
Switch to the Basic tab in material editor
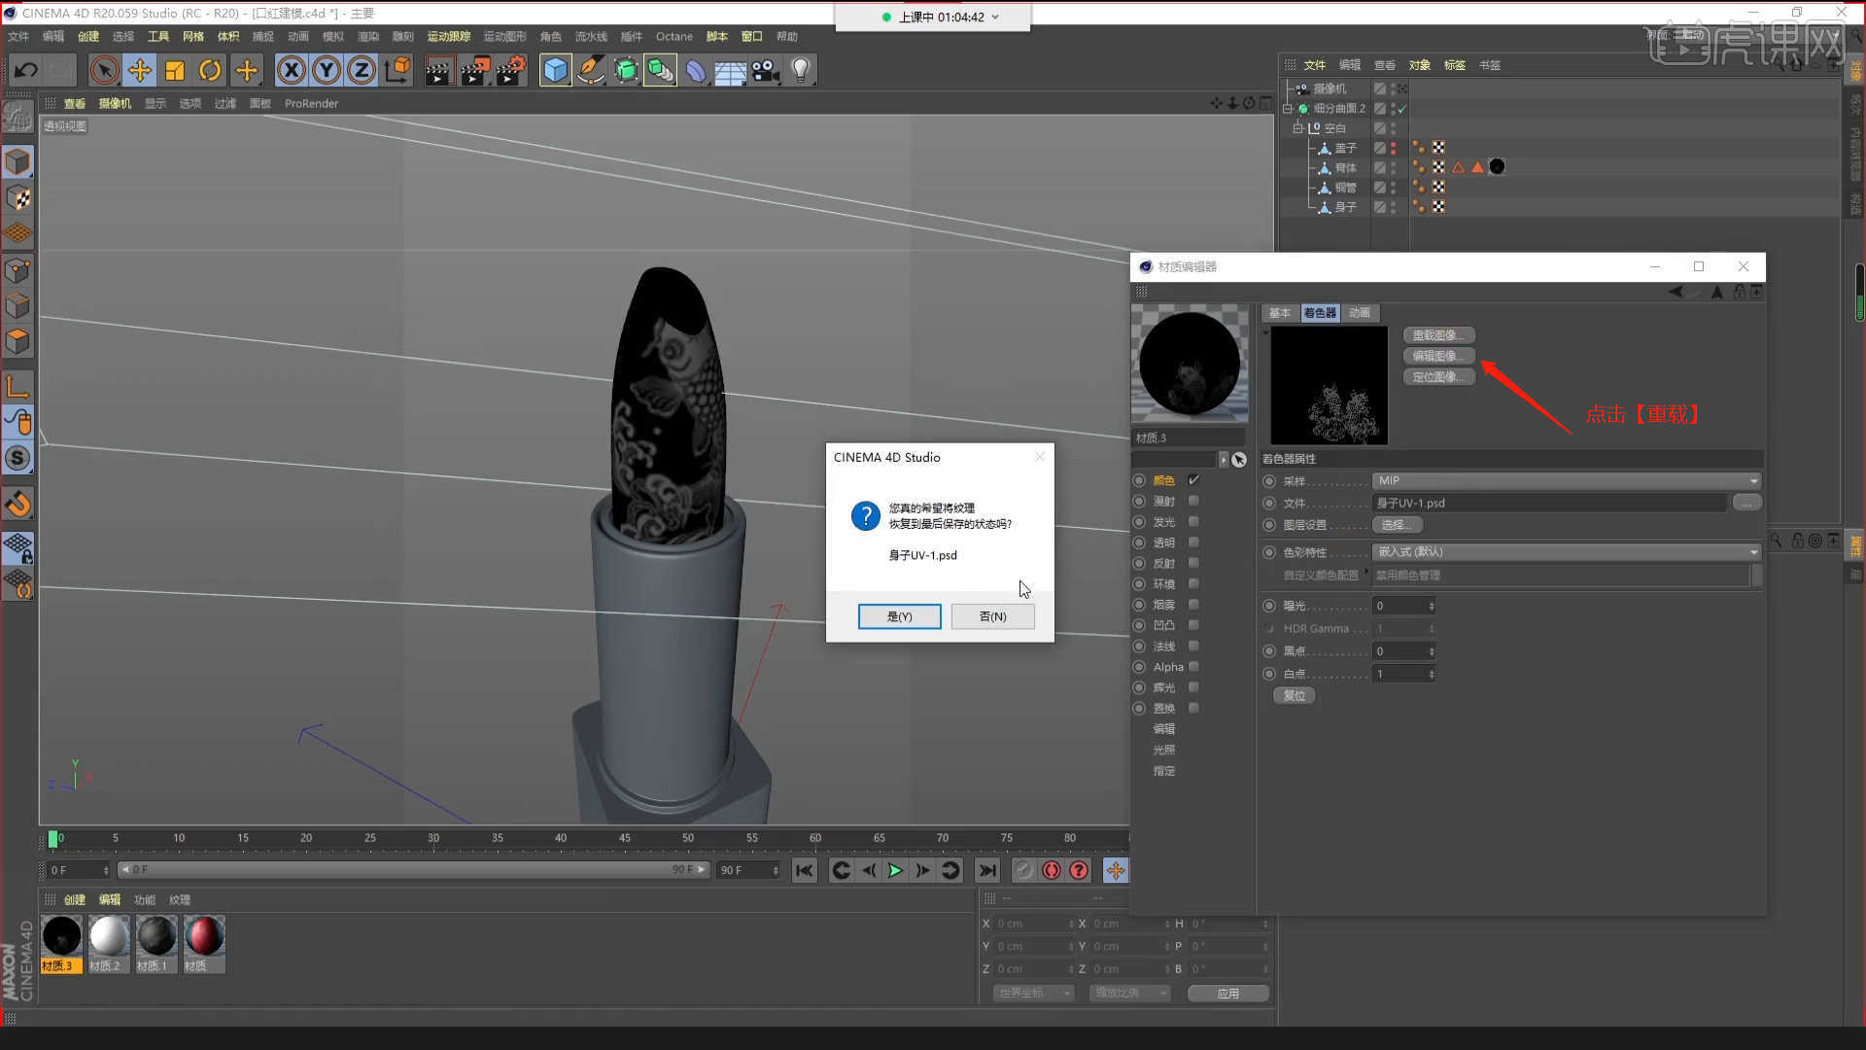point(1280,313)
